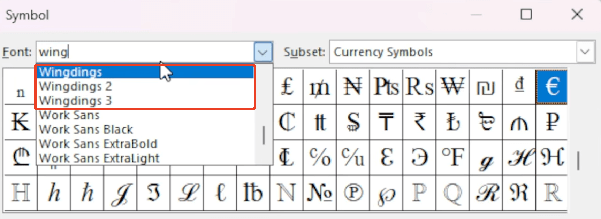Select the double-struck P symbol
Viewport: 601px width, 219px height.
coord(420,193)
